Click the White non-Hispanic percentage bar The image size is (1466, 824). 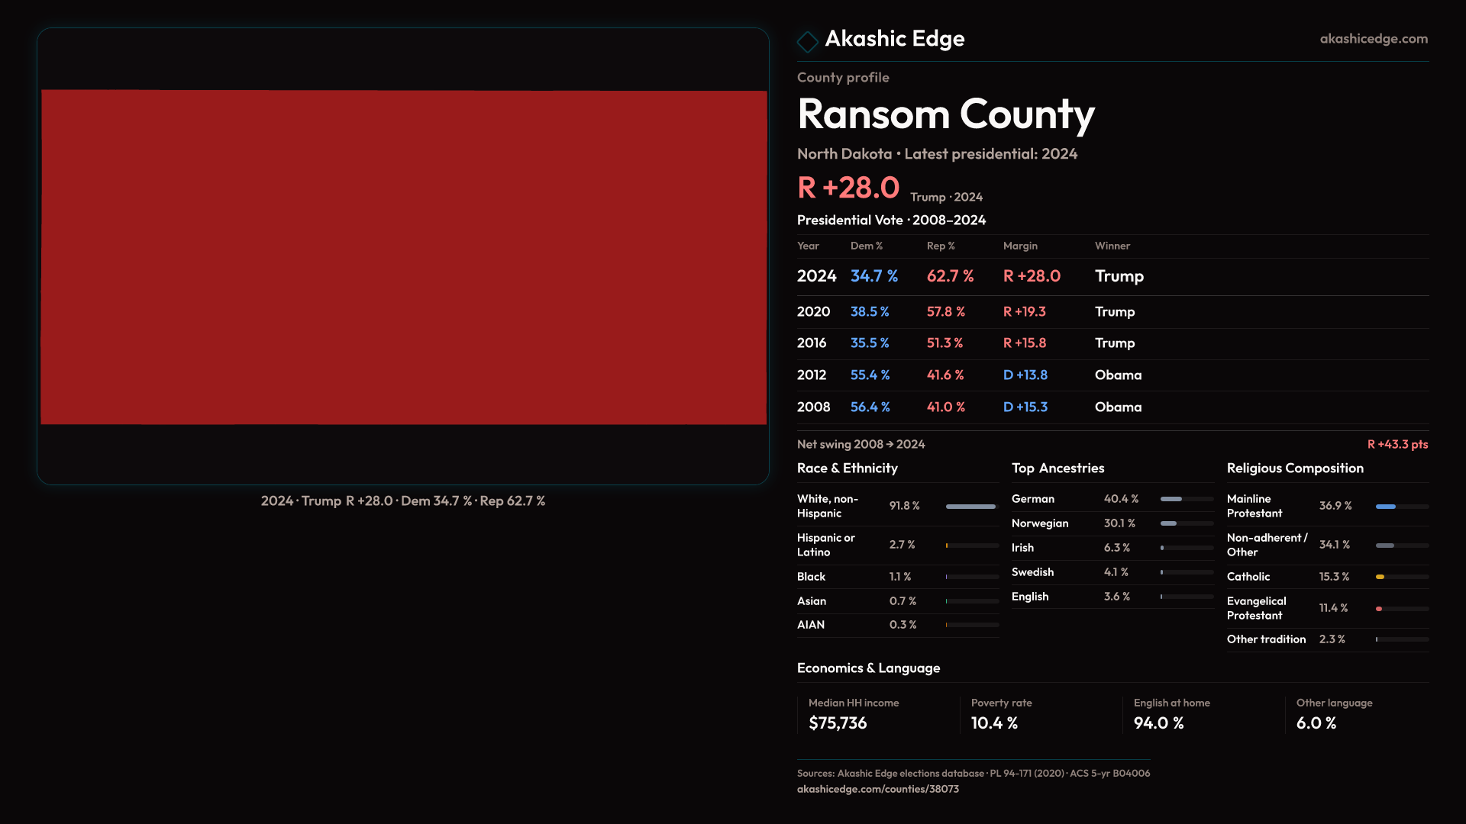(x=971, y=507)
